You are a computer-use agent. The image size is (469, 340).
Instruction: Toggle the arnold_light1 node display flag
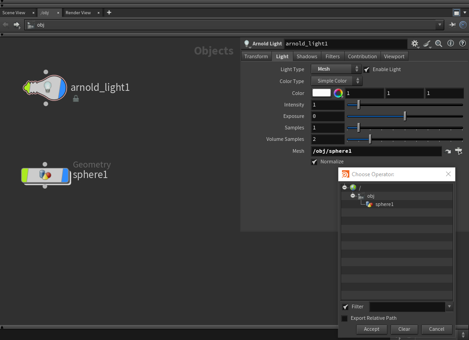[x=62, y=88]
